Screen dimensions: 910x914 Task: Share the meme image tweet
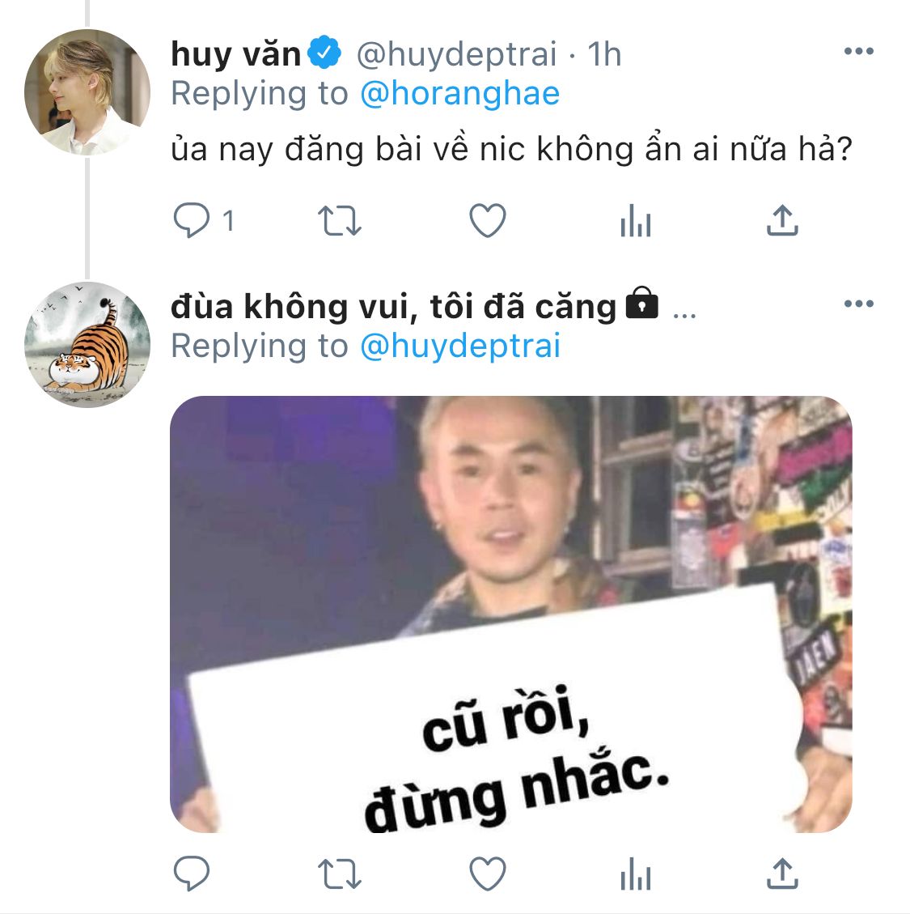pos(782,874)
